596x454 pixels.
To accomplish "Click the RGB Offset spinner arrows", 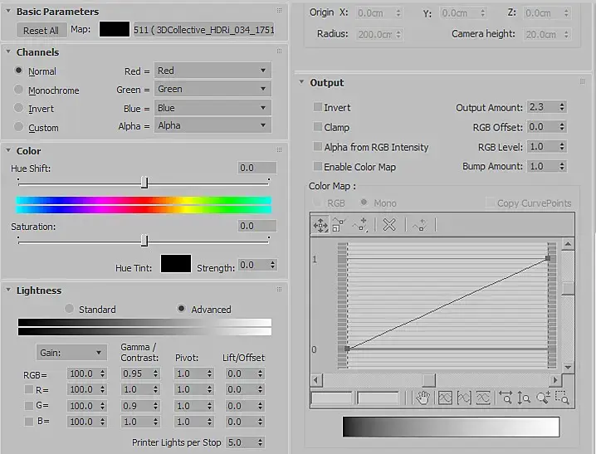I will click(562, 127).
